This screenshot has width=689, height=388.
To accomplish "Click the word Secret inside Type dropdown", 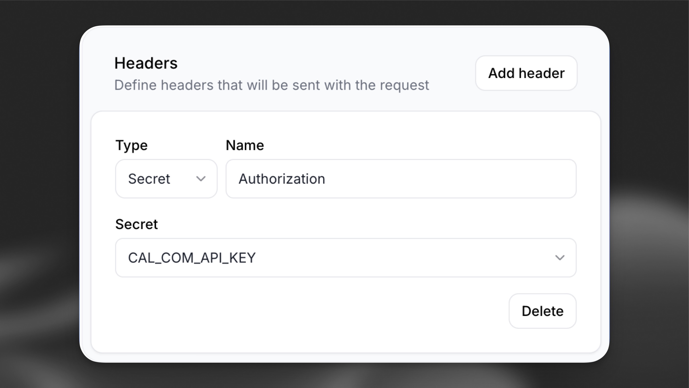I will coord(149,179).
